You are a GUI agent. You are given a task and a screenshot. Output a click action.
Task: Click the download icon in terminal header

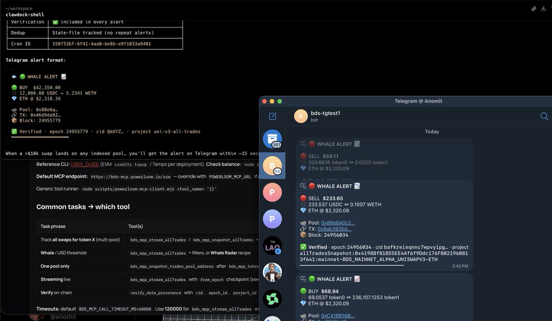(544, 9)
